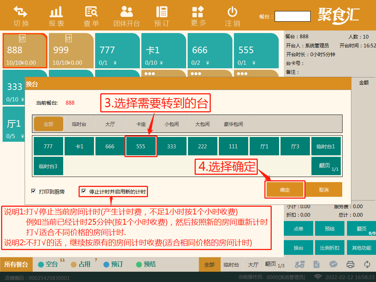Toggle the 停止计时并启用新的计时 checkbox

tap(84, 191)
